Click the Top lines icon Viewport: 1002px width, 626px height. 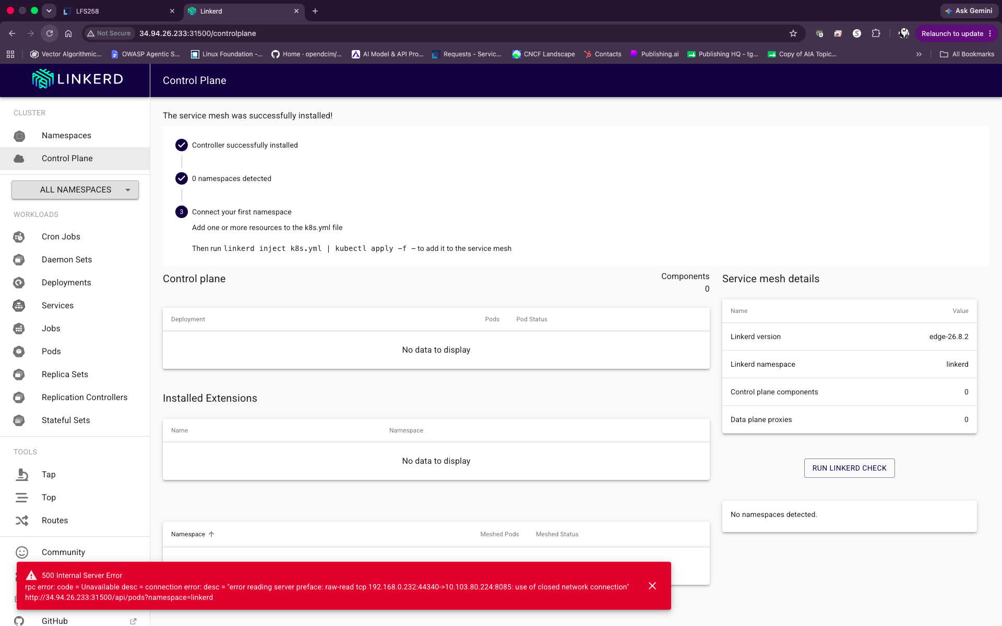(x=22, y=498)
